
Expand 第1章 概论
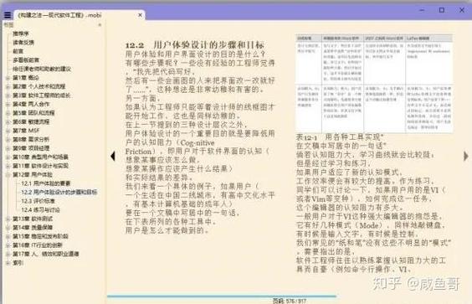8,78
